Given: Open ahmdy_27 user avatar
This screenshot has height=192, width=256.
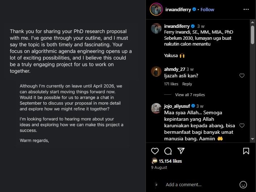Looking at the screenshot, I should [156, 71].
